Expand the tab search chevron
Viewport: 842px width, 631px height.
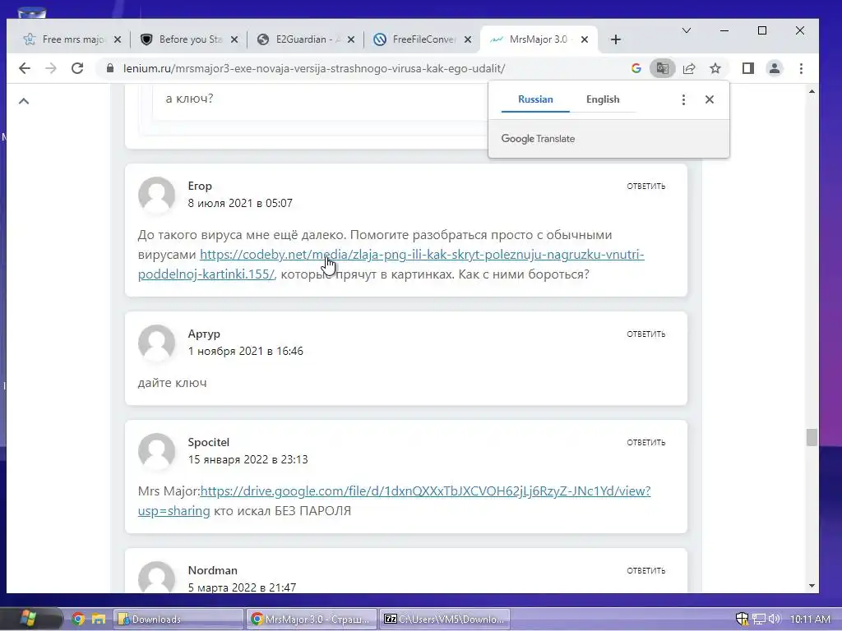(686, 30)
